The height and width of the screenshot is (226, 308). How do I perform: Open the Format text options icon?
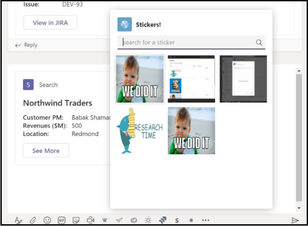coord(18,220)
